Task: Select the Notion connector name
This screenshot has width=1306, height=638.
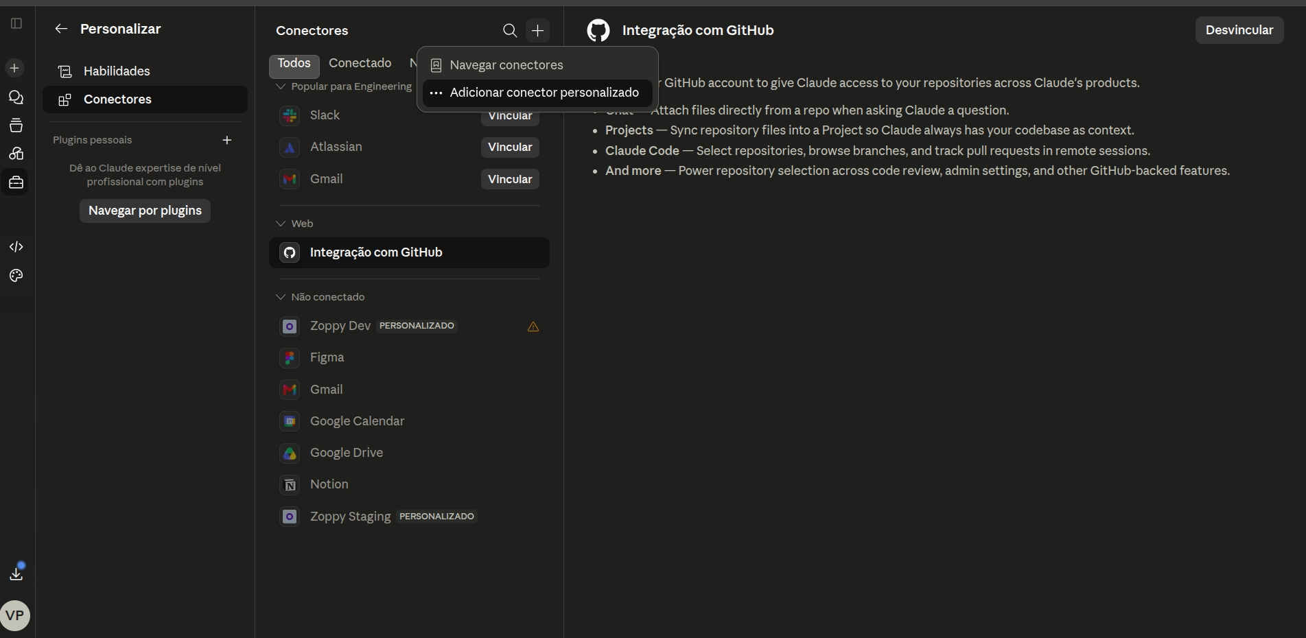Action: click(329, 484)
